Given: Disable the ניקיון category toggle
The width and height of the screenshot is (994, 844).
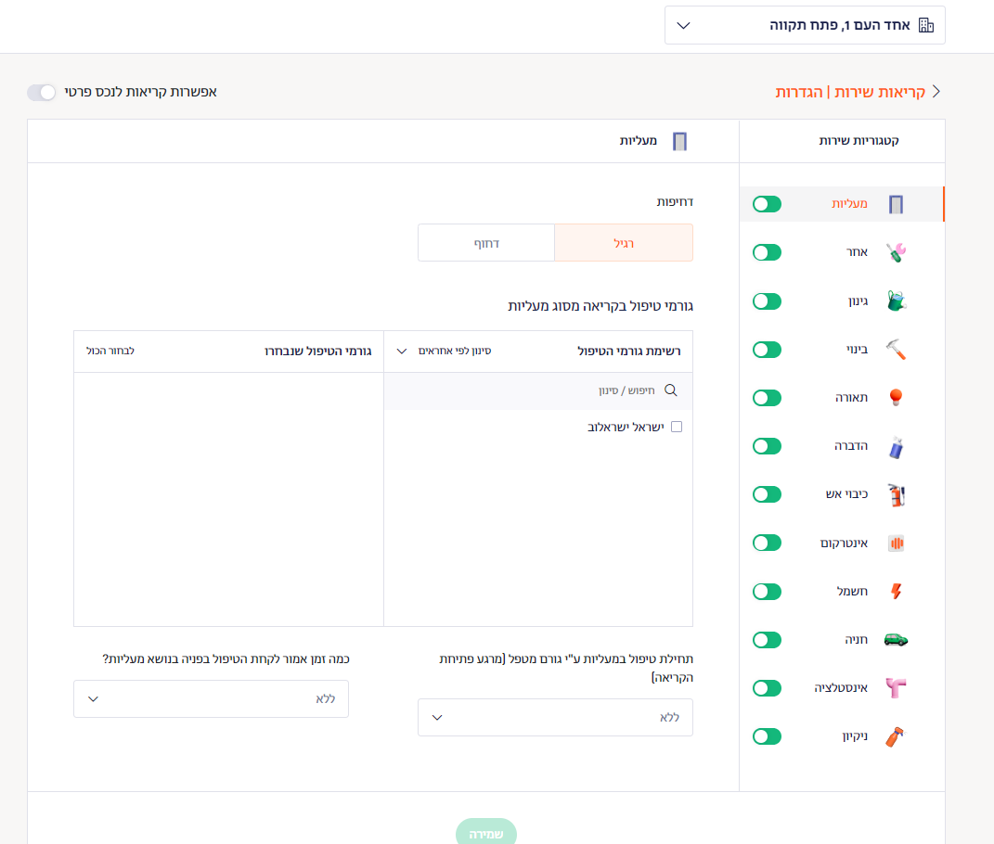Looking at the screenshot, I should pyautogui.click(x=767, y=736).
